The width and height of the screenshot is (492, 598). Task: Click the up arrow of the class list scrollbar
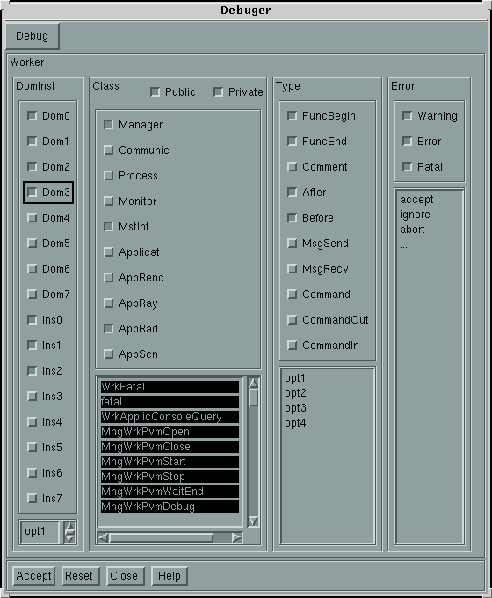coord(253,383)
